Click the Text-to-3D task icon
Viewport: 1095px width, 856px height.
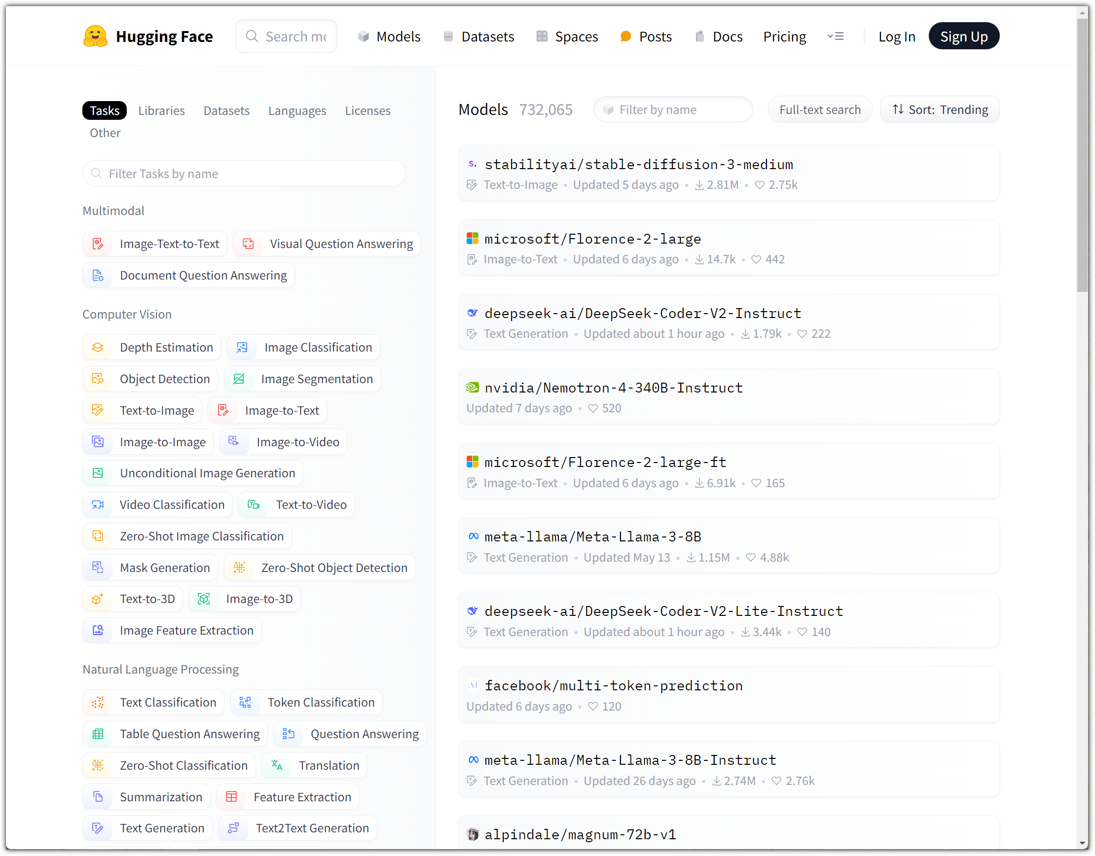pos(98,599)
